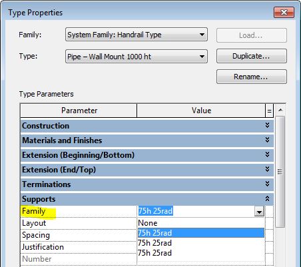
Task: Expand the Extension (End/Top) group
Action: pos(268,169)
